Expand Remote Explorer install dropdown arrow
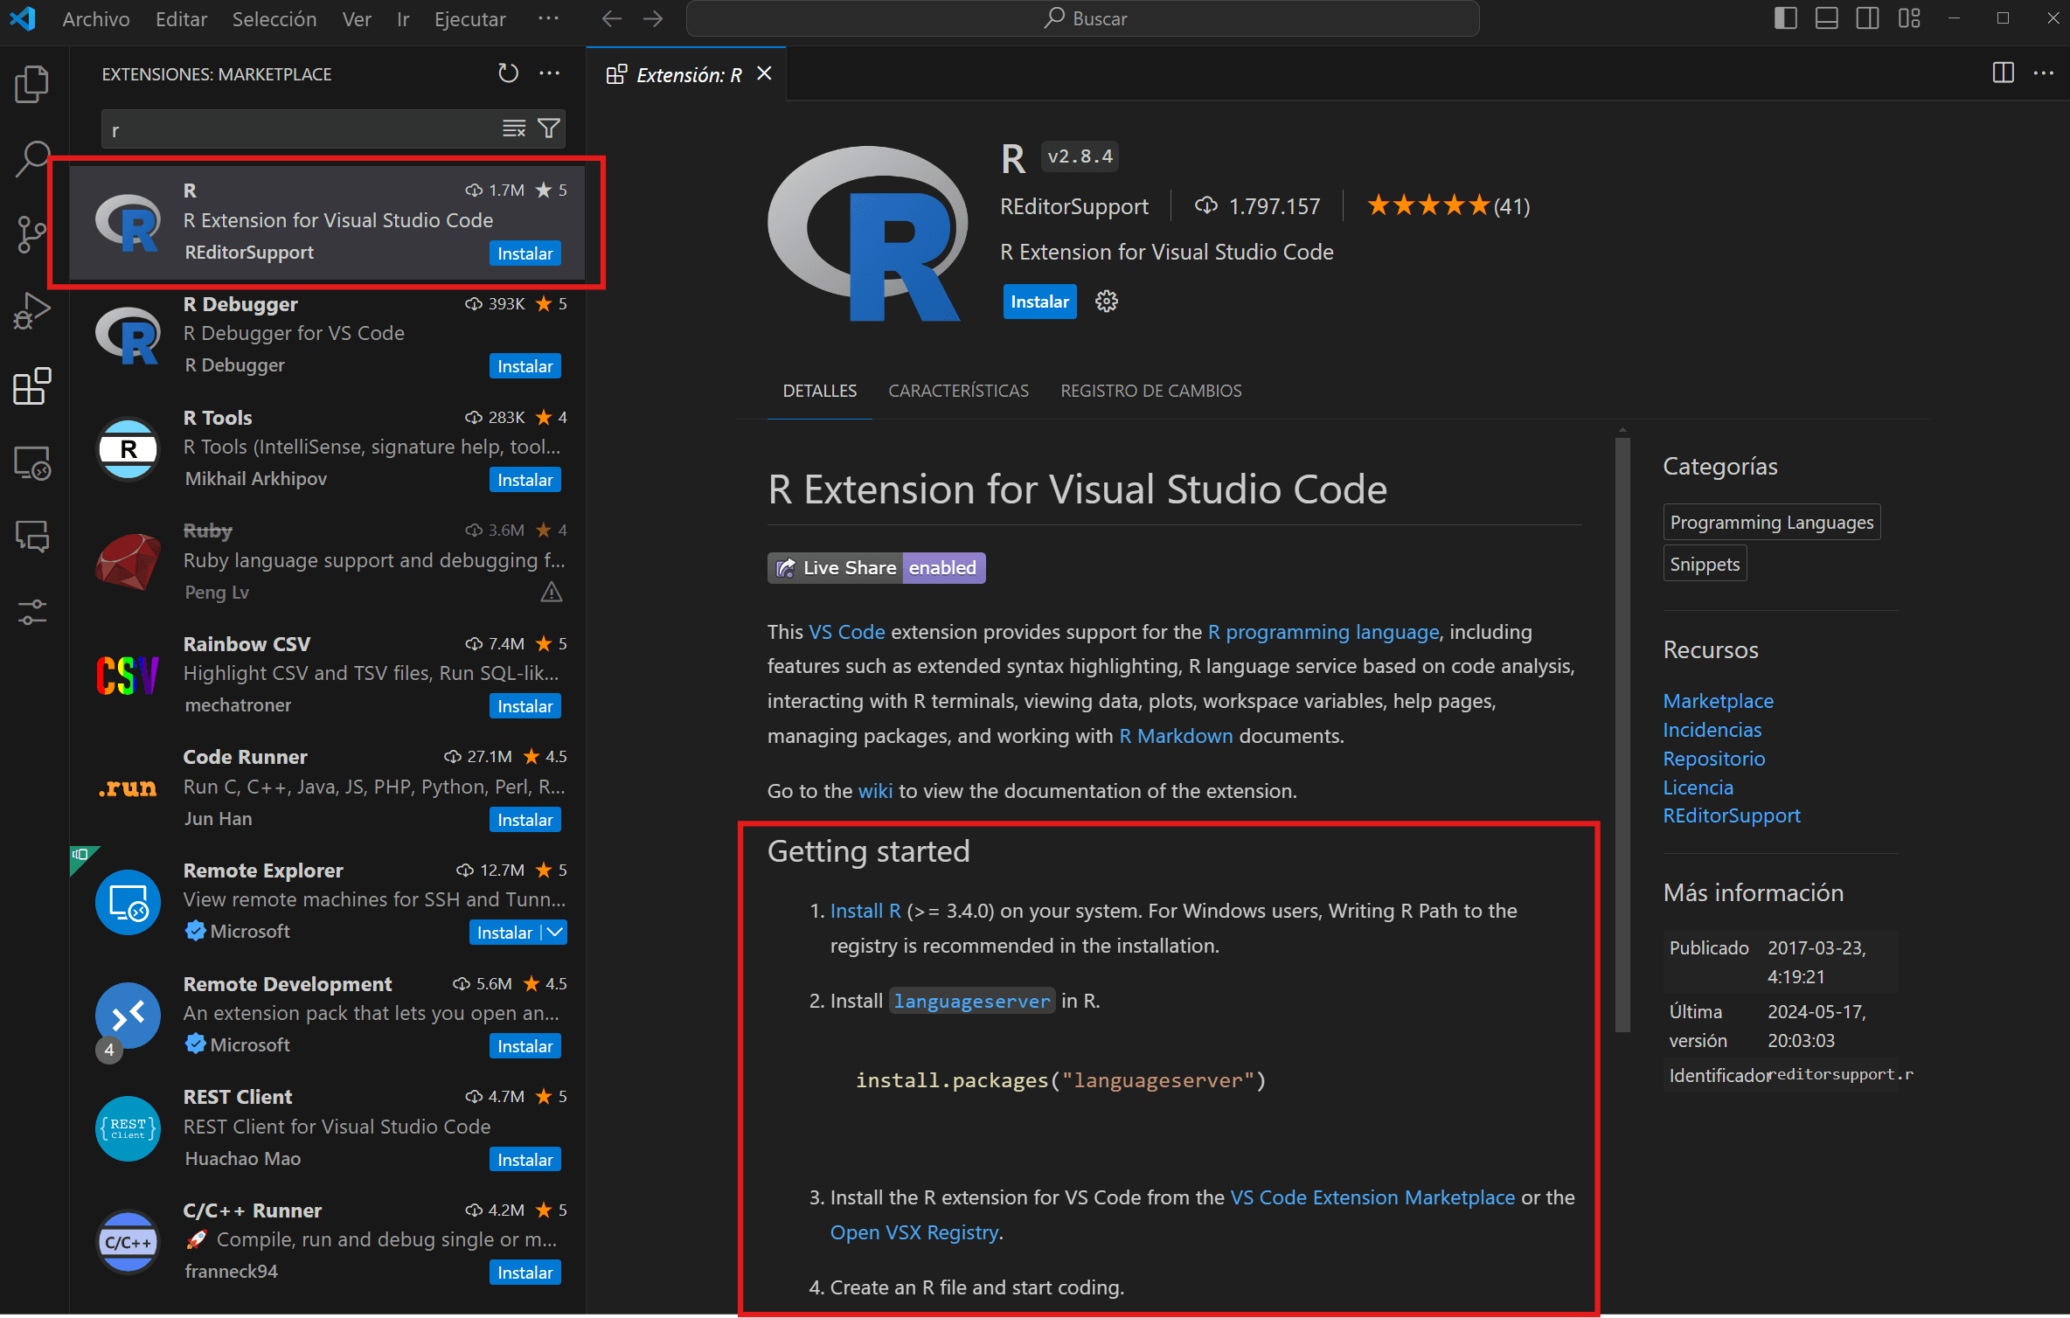The width and height of the screenshot is (2070, 1318). point(554,933)
